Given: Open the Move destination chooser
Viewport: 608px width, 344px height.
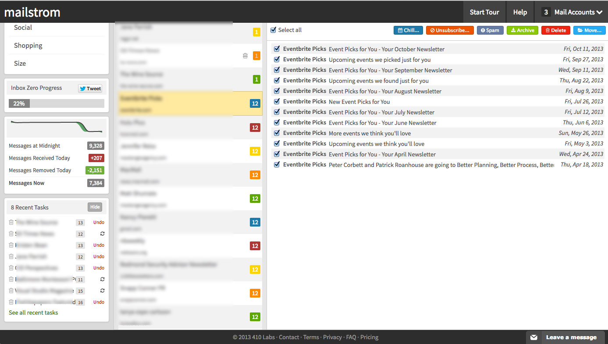Looking at the screenshot, I should (589, 30).
